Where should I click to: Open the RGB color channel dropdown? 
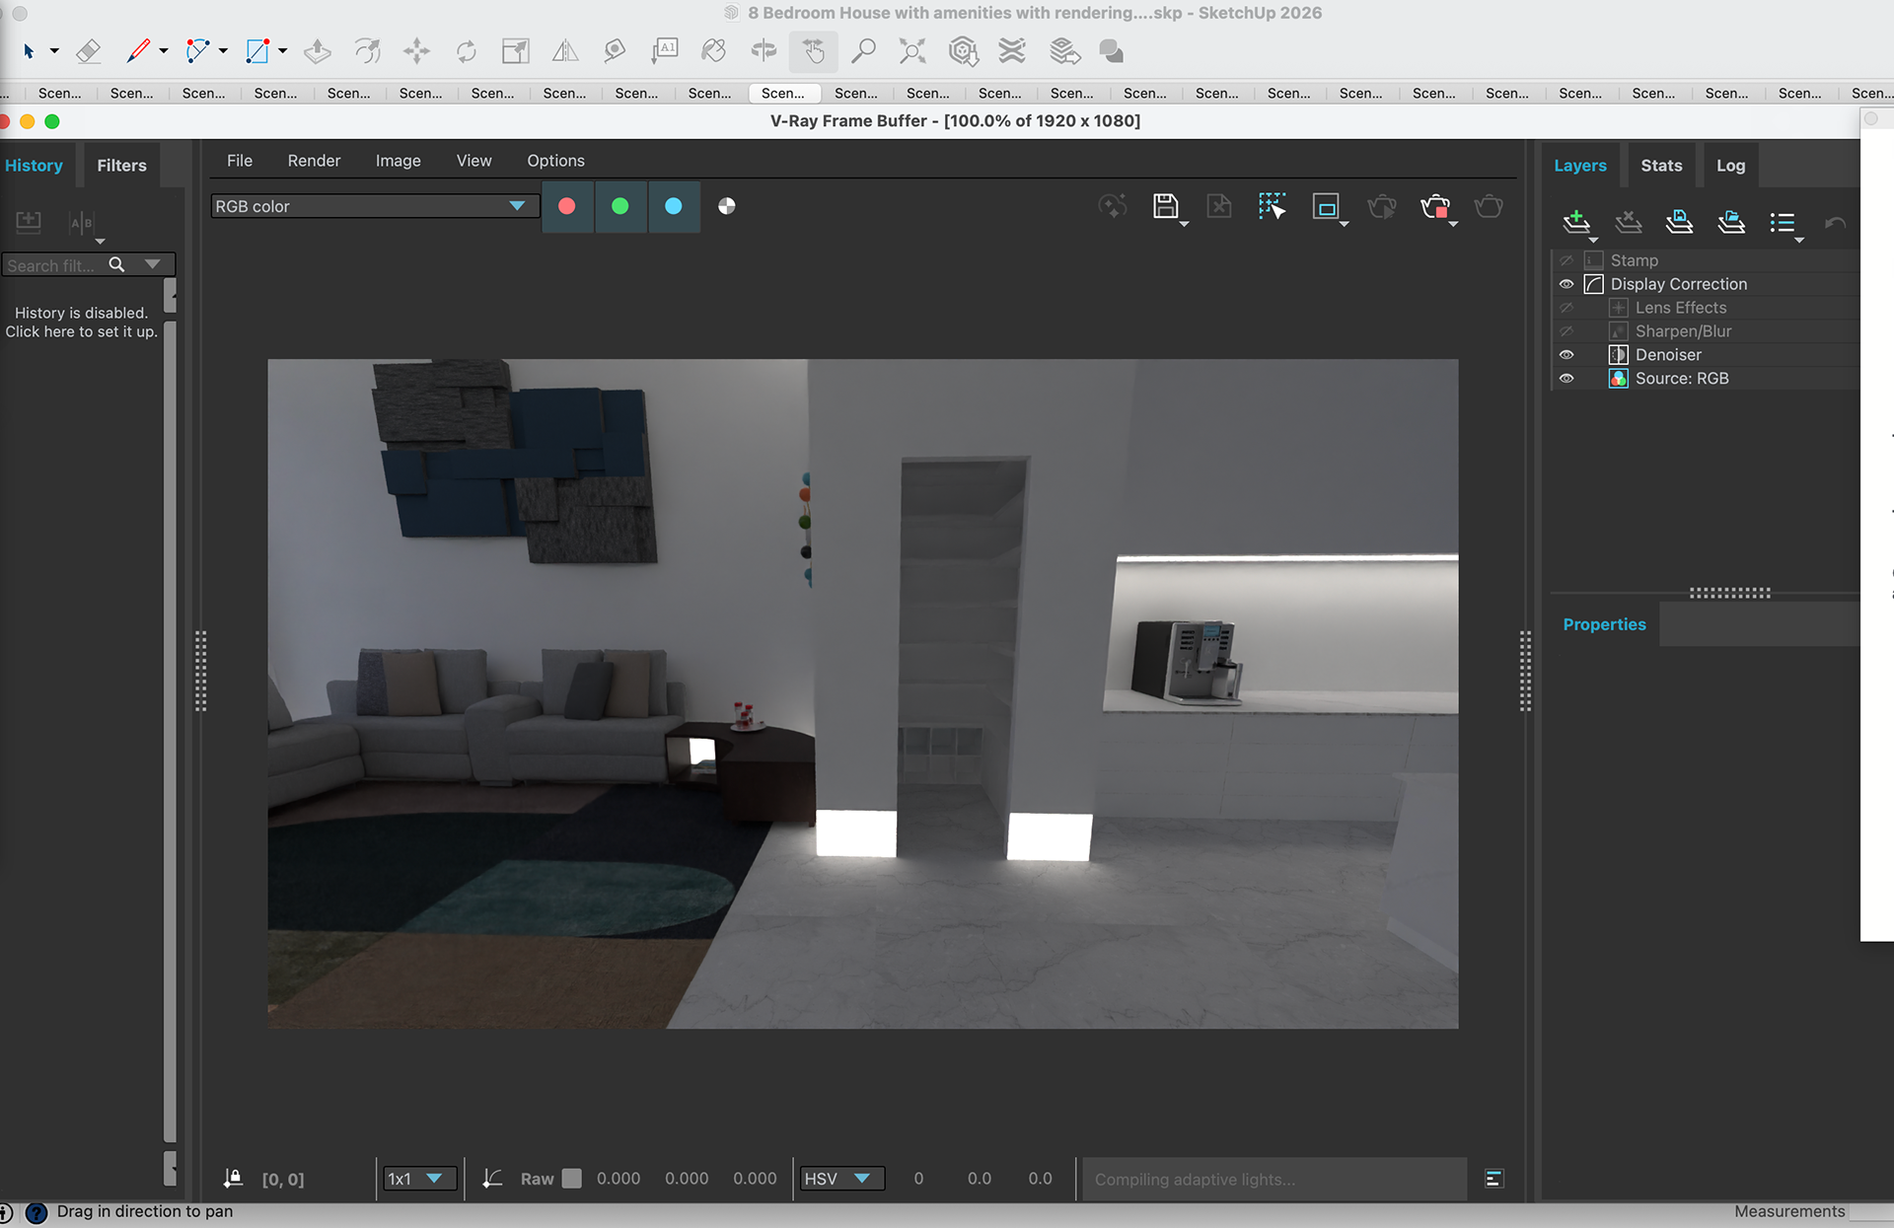373,206
